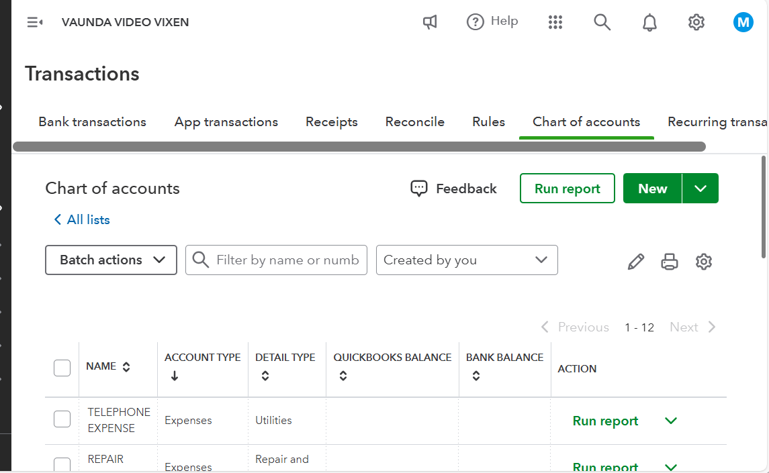
Task: Click Expenses cell in TELEPHONE EXPENSE row
Action: (x=188, y=421)
